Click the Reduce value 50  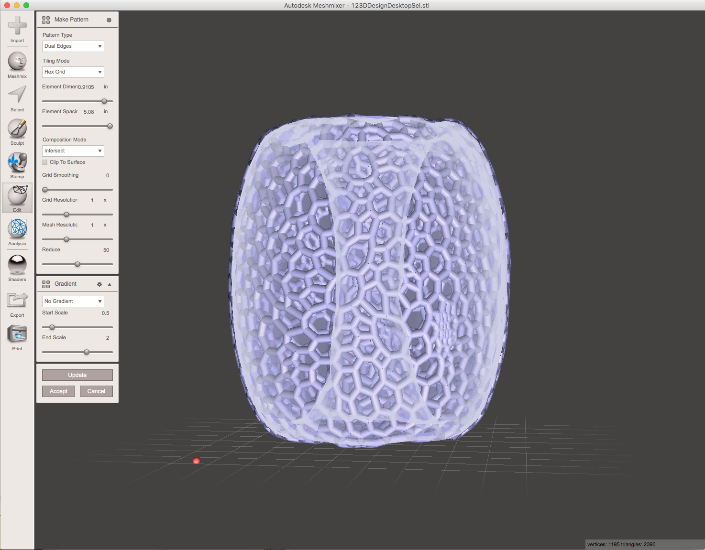tap(106, 250)
